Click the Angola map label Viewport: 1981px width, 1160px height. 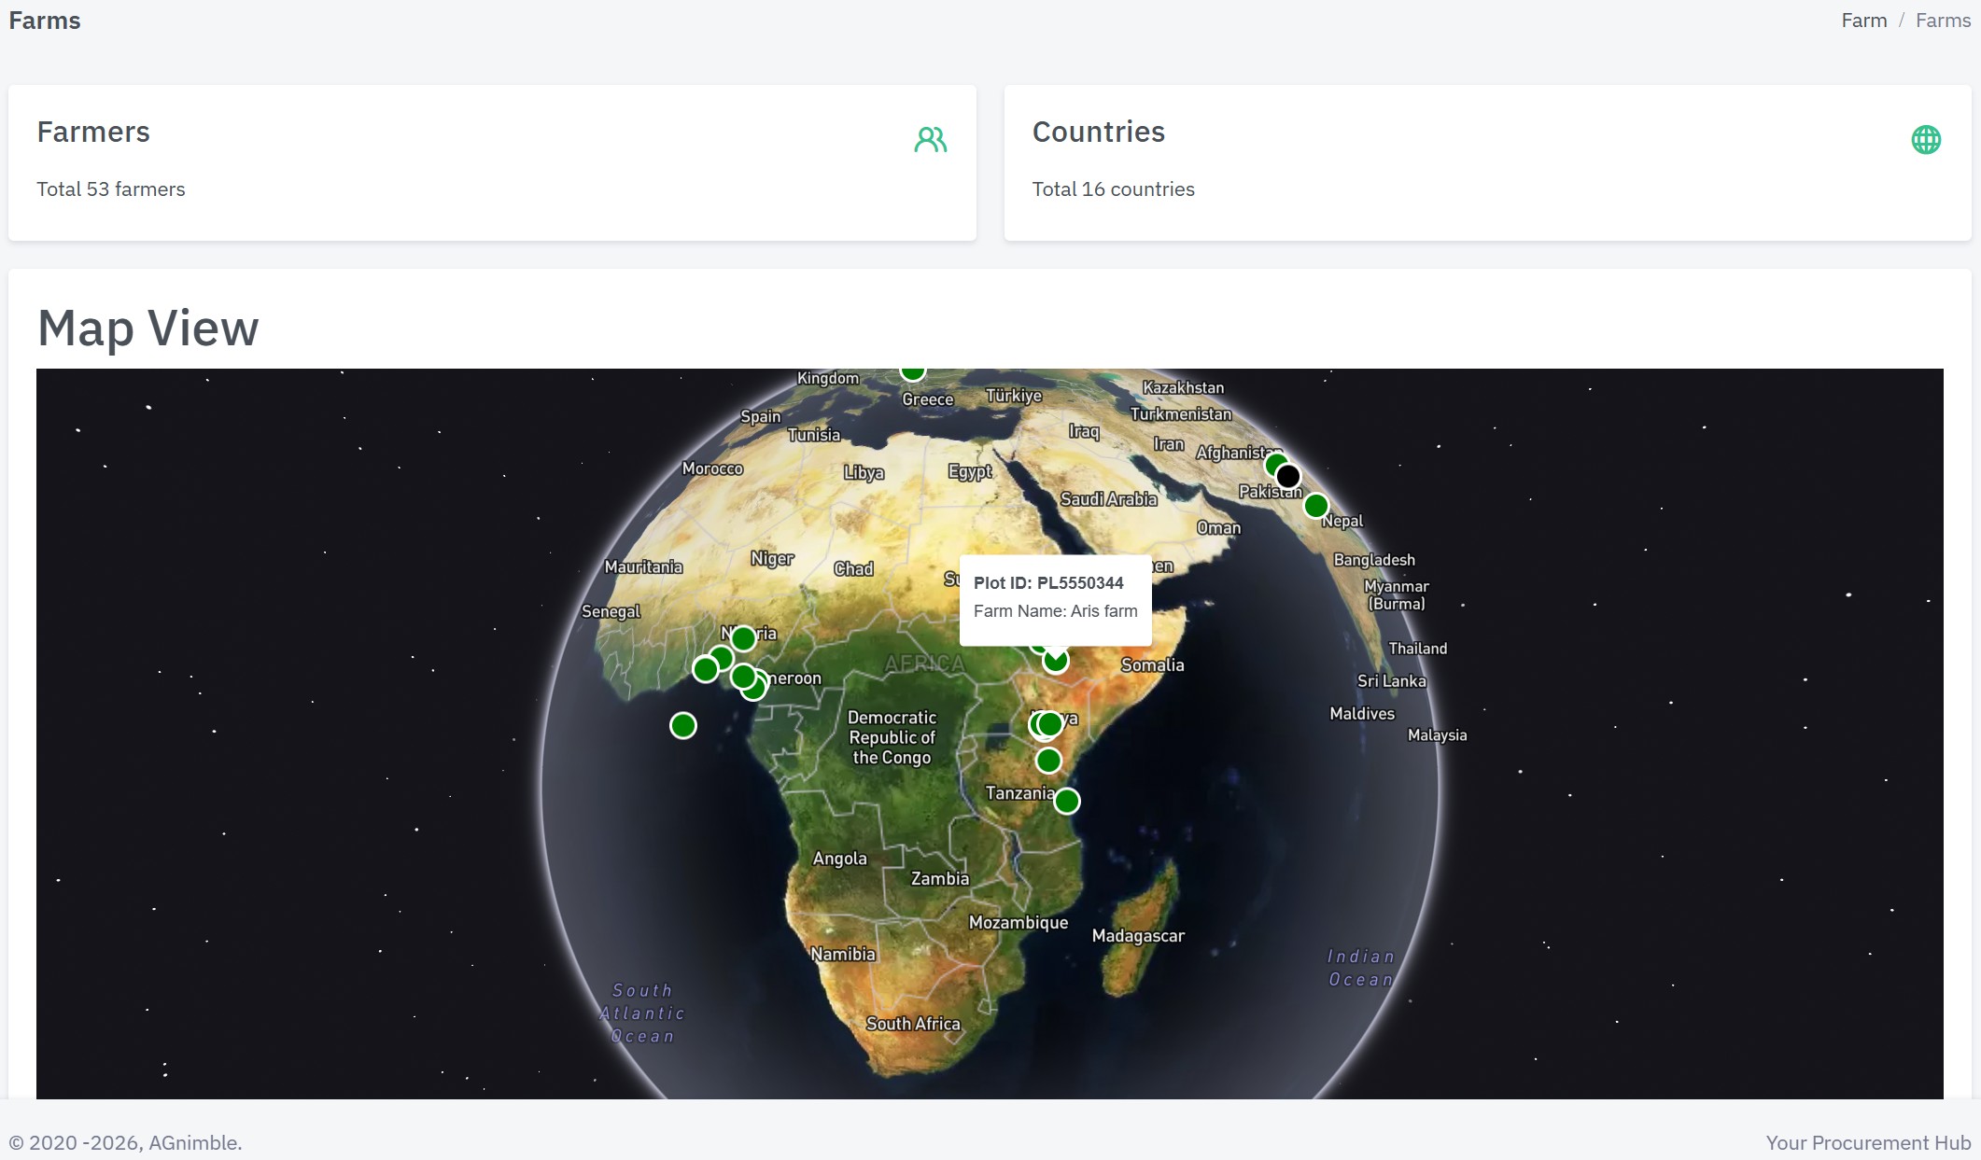tap(839, 859)
